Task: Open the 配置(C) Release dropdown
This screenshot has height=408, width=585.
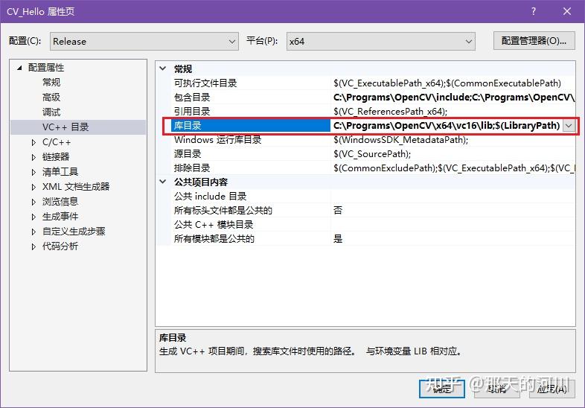Action: (144, 41)
